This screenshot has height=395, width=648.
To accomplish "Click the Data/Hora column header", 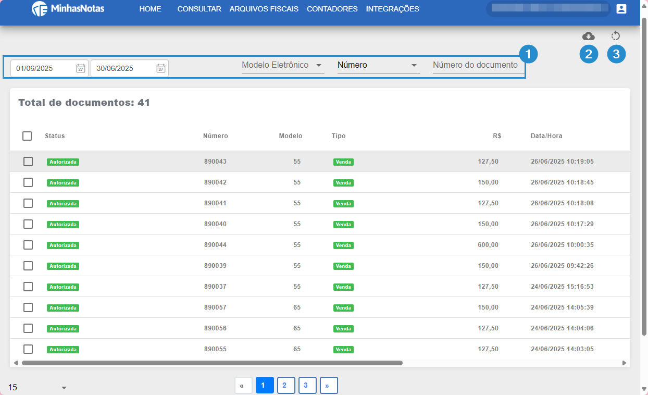I will tap(546, 136).
